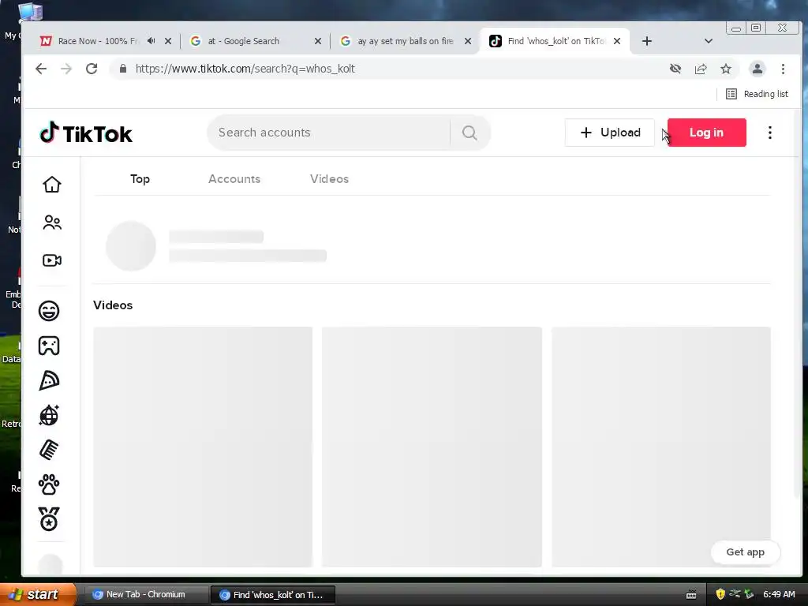Close the 'at - Google Search' tab
The width and height of the screenshot is (808, 606).
(318, 41)
